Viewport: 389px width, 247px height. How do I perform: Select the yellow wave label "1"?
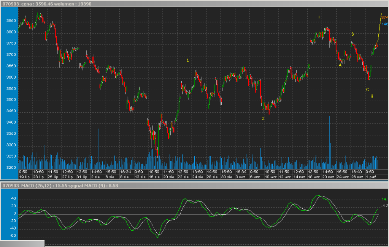(x=187, y=60)
